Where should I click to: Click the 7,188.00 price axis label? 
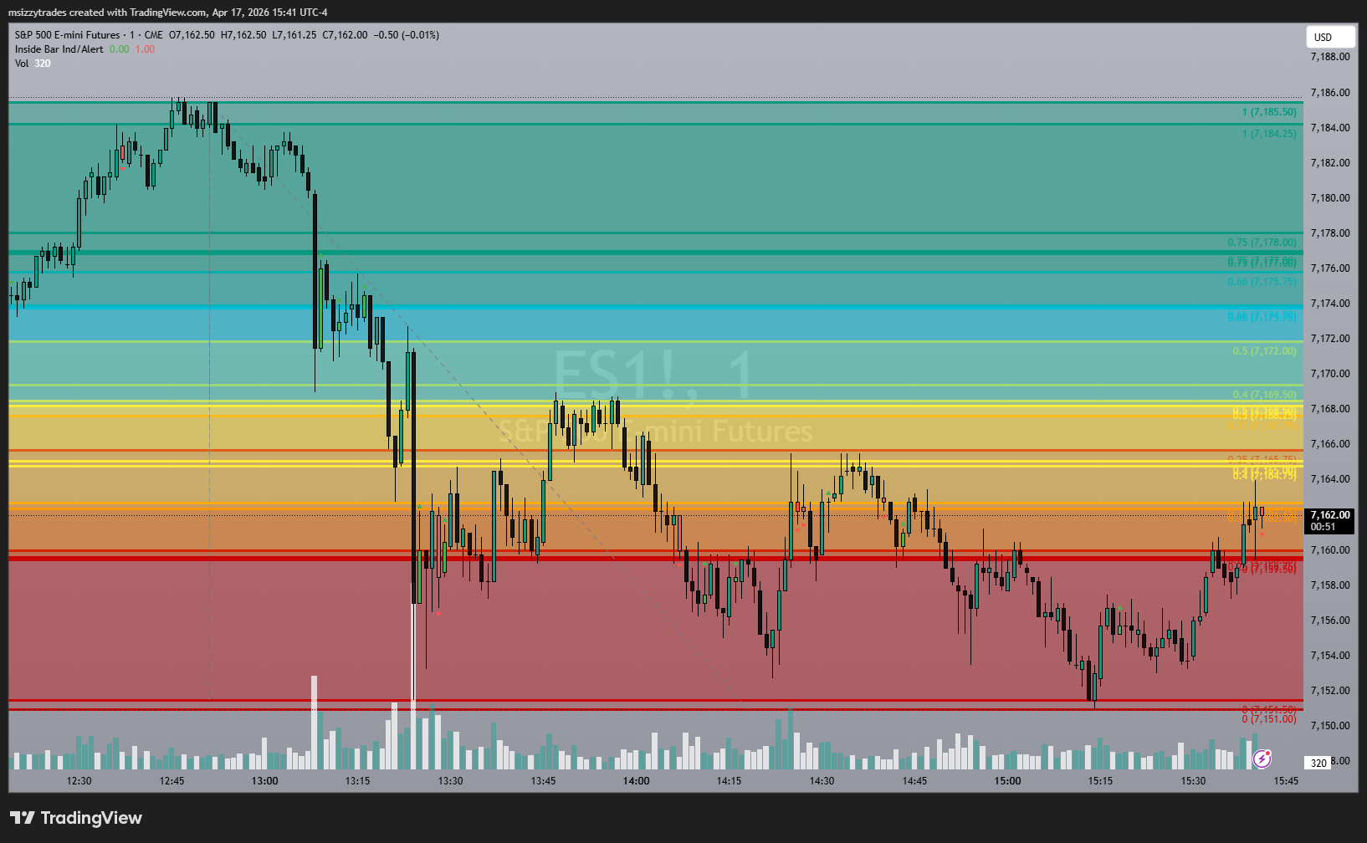pos(1330,57)
